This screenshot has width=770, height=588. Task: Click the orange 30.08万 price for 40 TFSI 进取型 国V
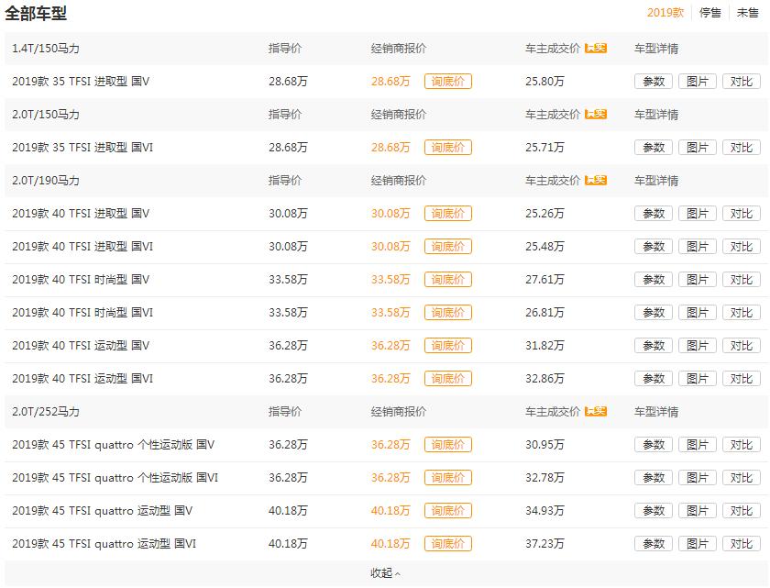click(391, 213)
